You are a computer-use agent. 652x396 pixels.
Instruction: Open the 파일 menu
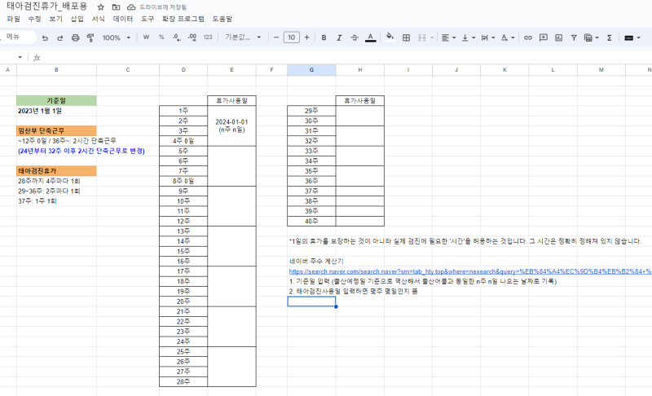[x=13, y=19]
